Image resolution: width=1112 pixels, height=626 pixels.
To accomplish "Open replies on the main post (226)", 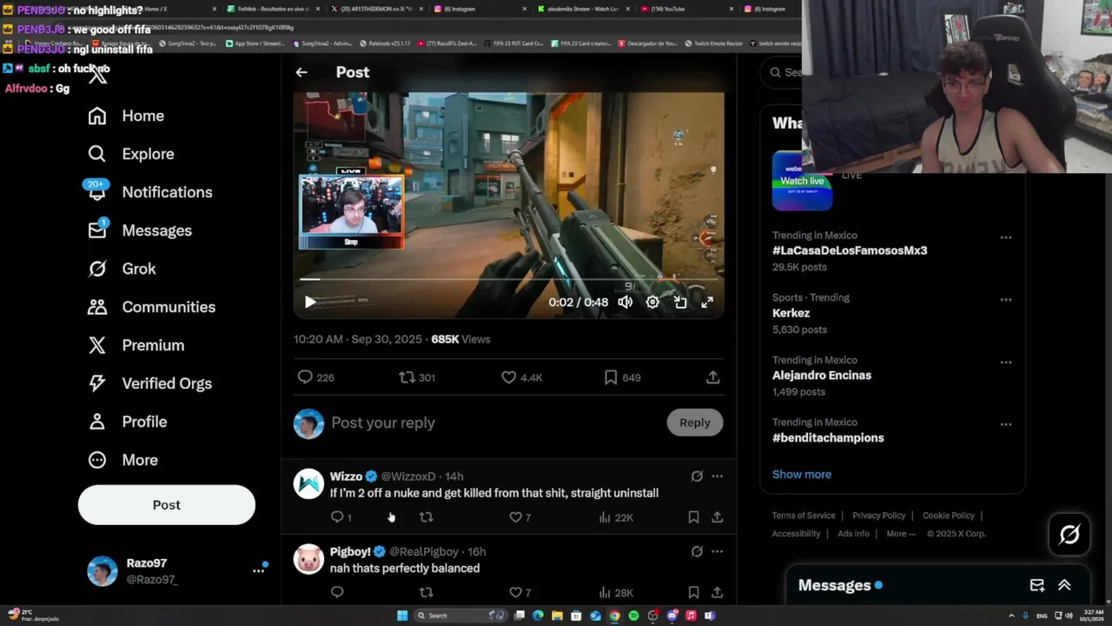I will tap(315, 377).
